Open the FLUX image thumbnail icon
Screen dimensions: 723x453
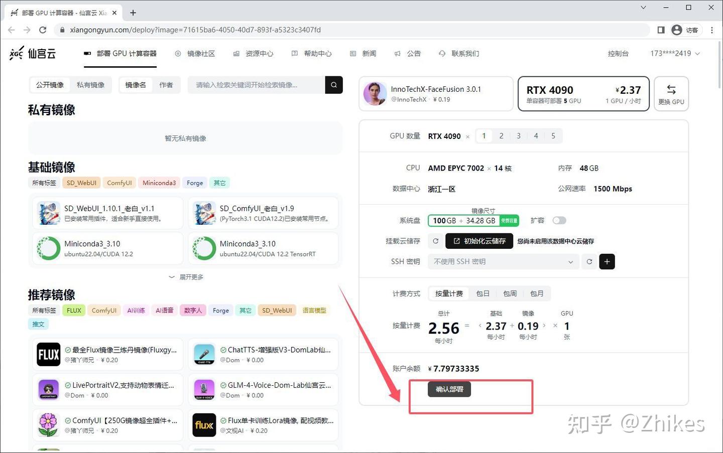pos(49,355)
